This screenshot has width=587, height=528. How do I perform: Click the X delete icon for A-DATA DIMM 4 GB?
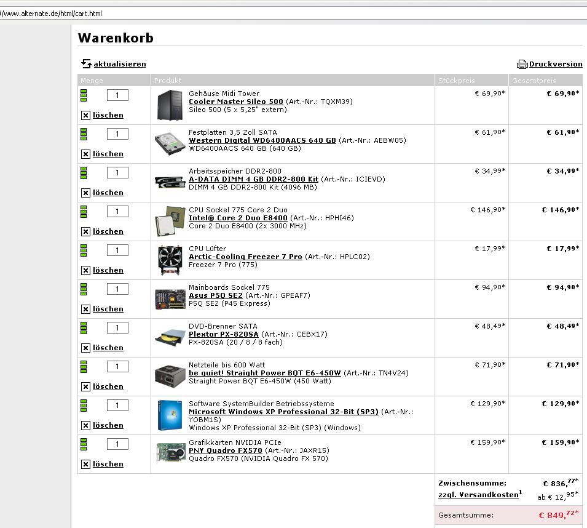pyautogui.click(x=85, y=193)
